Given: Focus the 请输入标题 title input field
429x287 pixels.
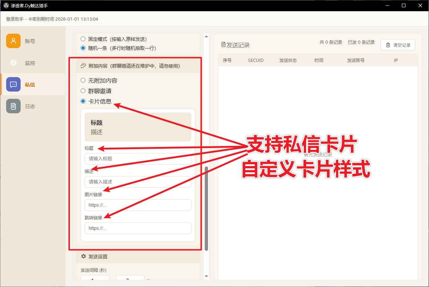Looking at the screenshot, I should click(138, 159).
